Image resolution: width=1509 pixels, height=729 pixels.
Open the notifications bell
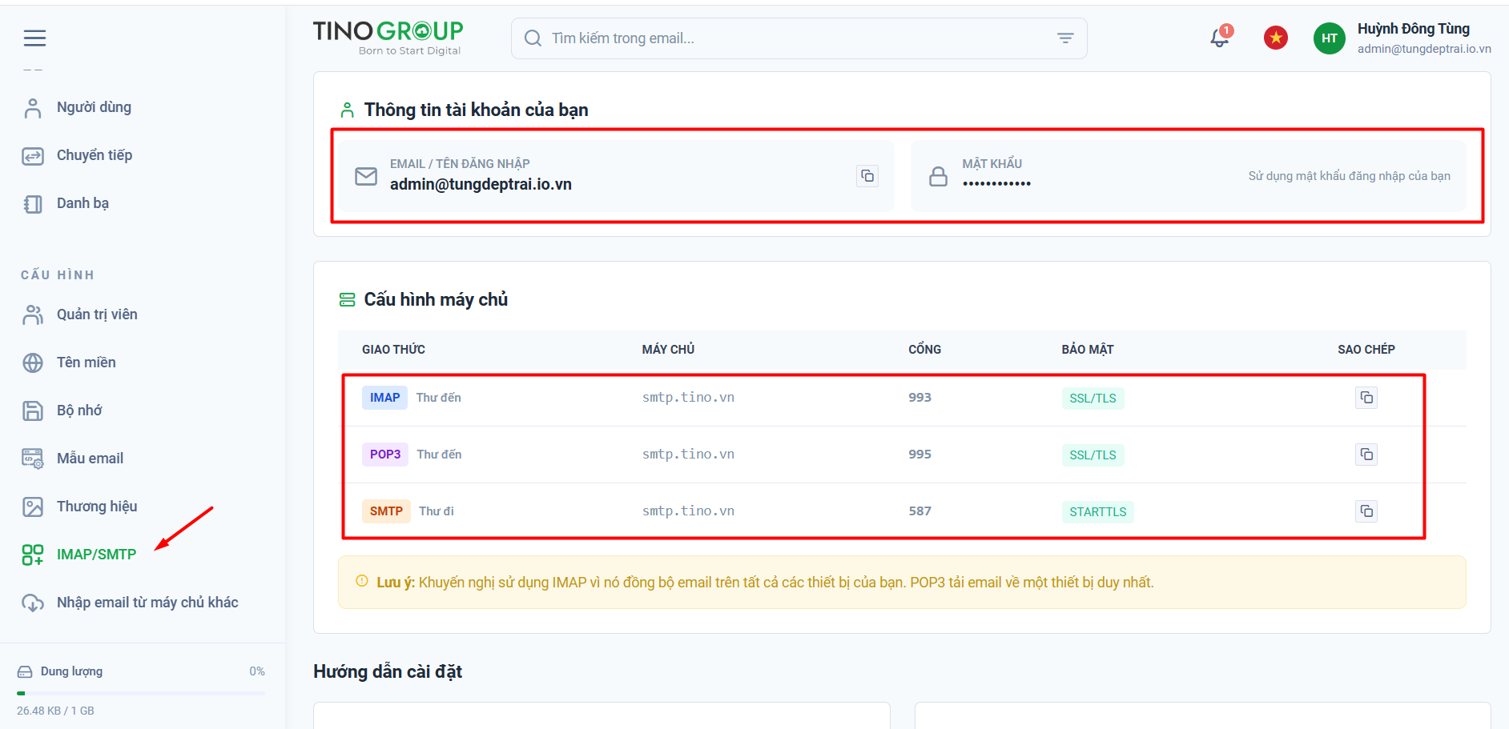1218,38
